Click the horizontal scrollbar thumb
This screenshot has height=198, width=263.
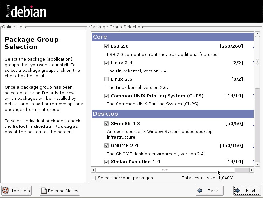[x=165, y=170]
